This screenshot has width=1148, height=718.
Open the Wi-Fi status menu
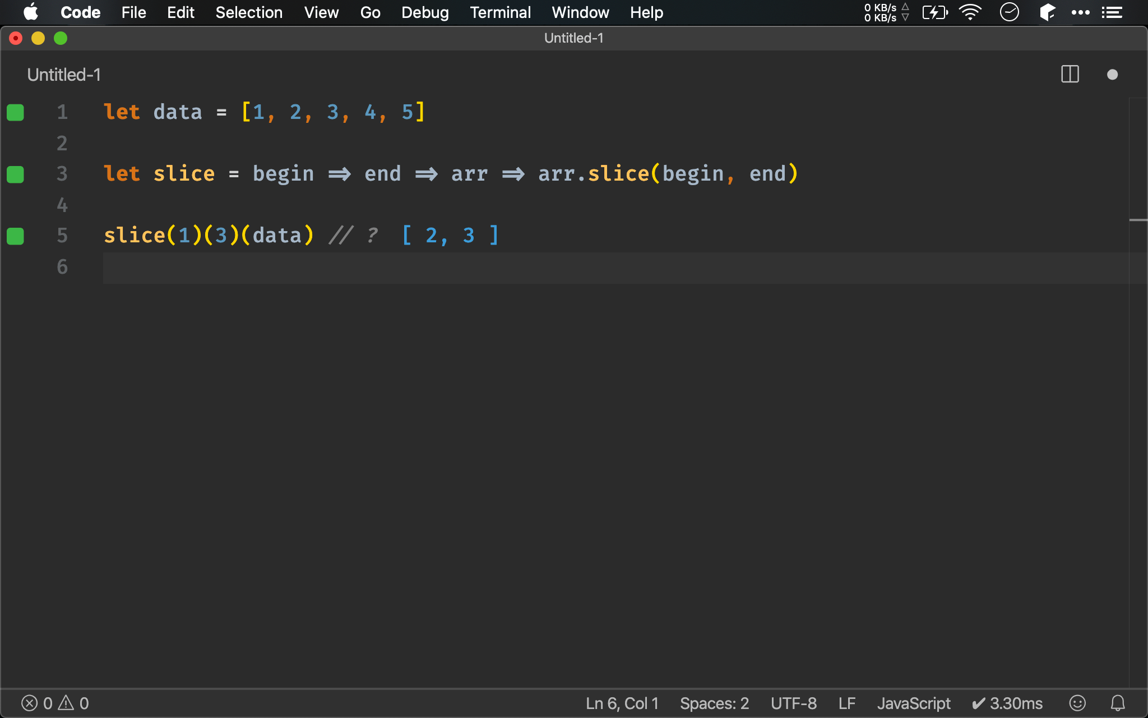point(970,12)
